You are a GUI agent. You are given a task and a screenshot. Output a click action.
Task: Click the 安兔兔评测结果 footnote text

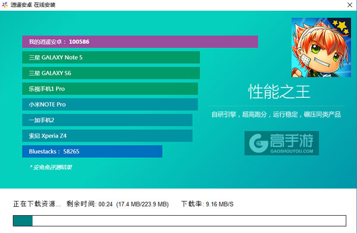[x=51, y=167]
